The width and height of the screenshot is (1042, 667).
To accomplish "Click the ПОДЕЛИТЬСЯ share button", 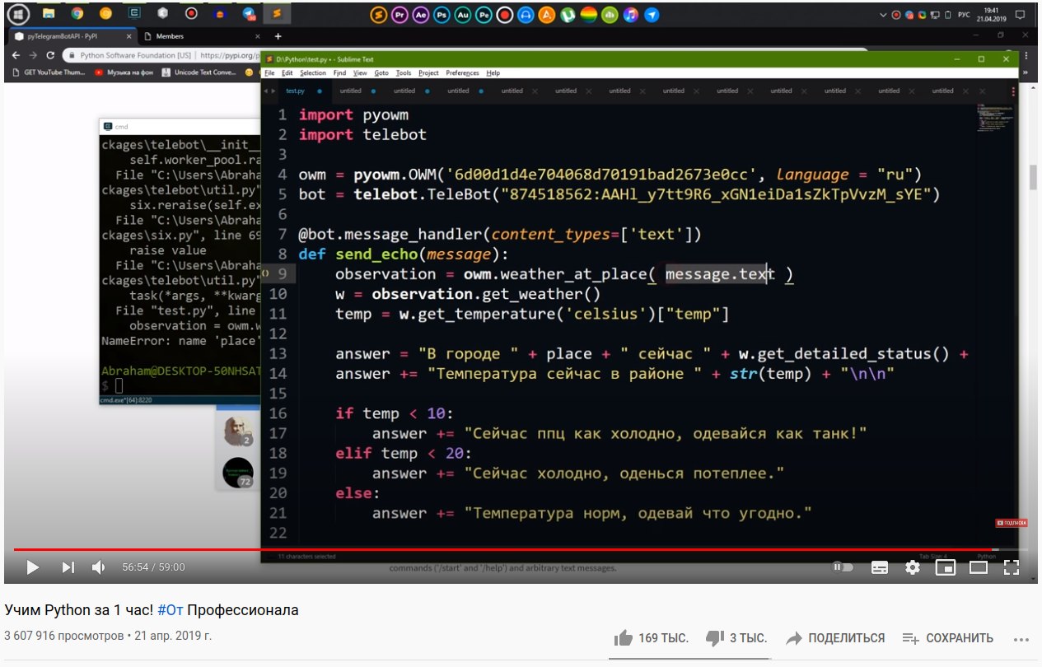I will coord(835,638).
